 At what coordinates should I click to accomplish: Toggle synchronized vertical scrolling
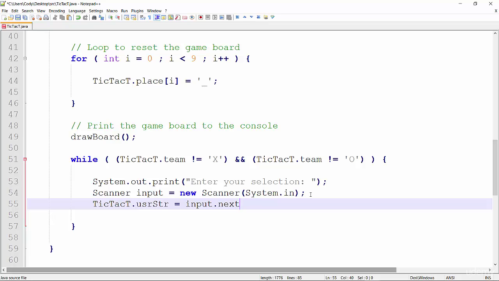point(126,17)
